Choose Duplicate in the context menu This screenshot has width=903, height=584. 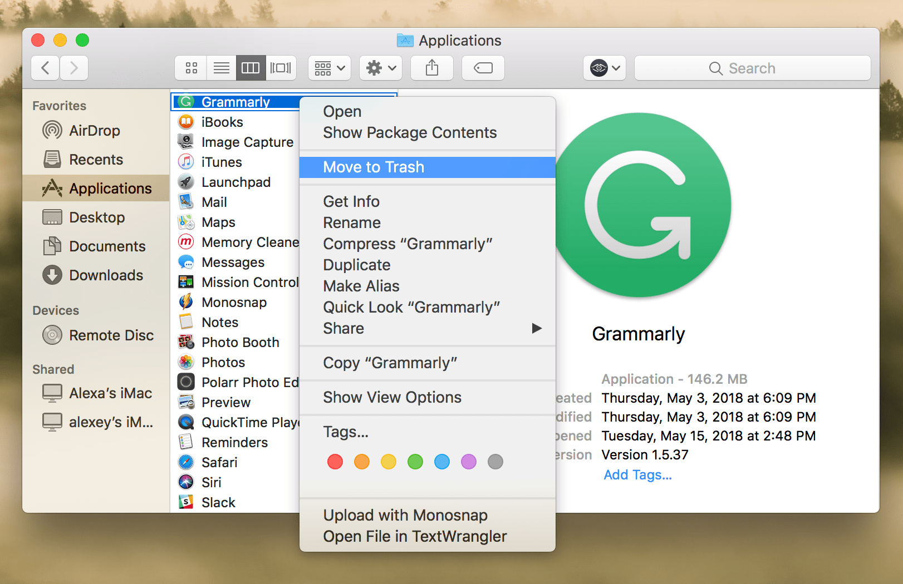point(428,265)
